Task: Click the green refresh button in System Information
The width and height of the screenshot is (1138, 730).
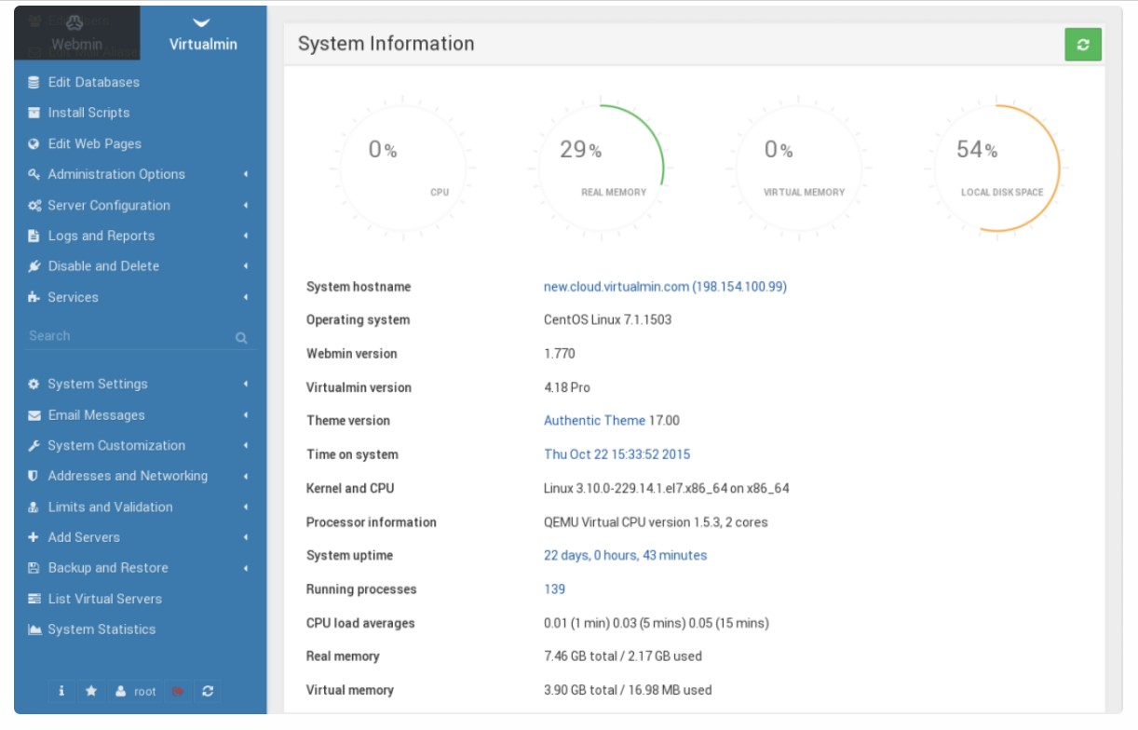Action: (1082, 45)
